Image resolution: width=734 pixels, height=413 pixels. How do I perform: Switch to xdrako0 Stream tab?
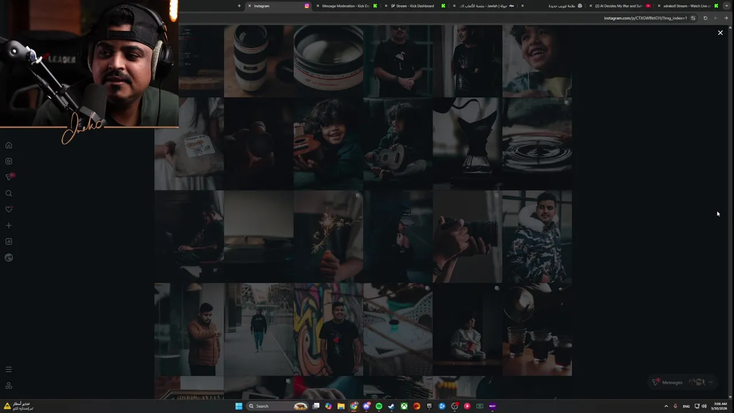[x=687, y=6]
